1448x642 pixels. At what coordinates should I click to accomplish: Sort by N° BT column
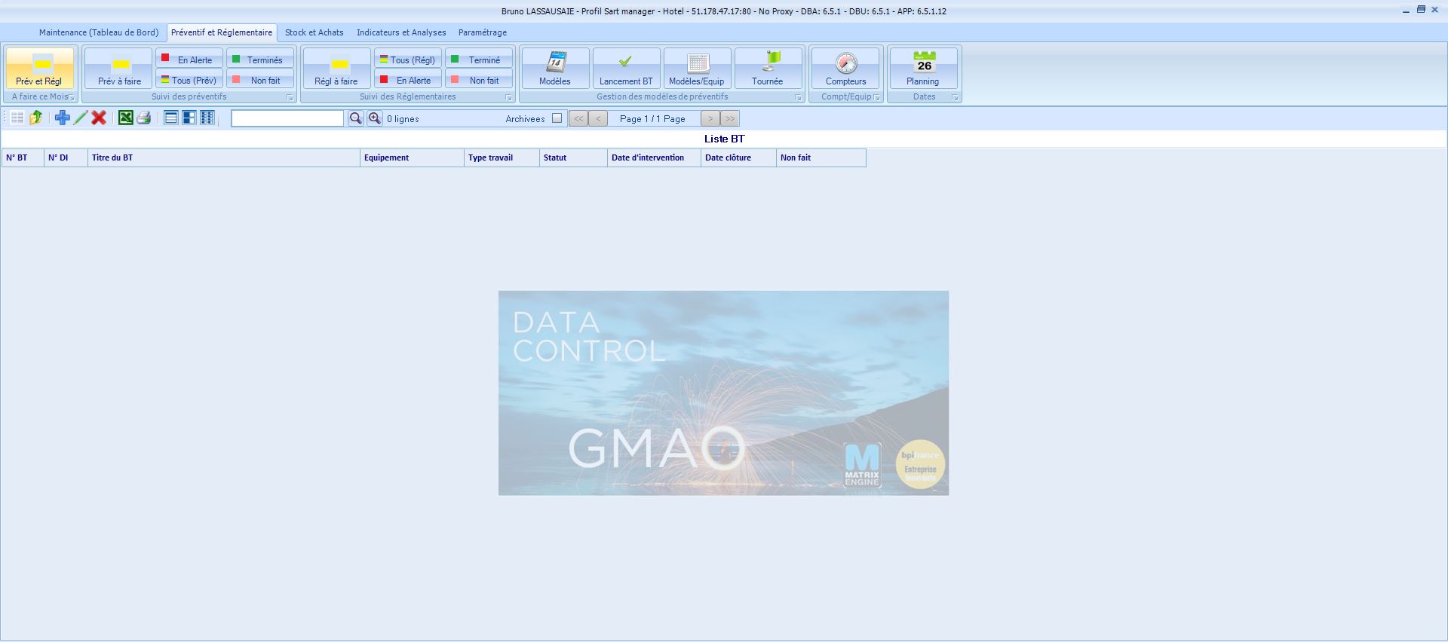[23, 157]
